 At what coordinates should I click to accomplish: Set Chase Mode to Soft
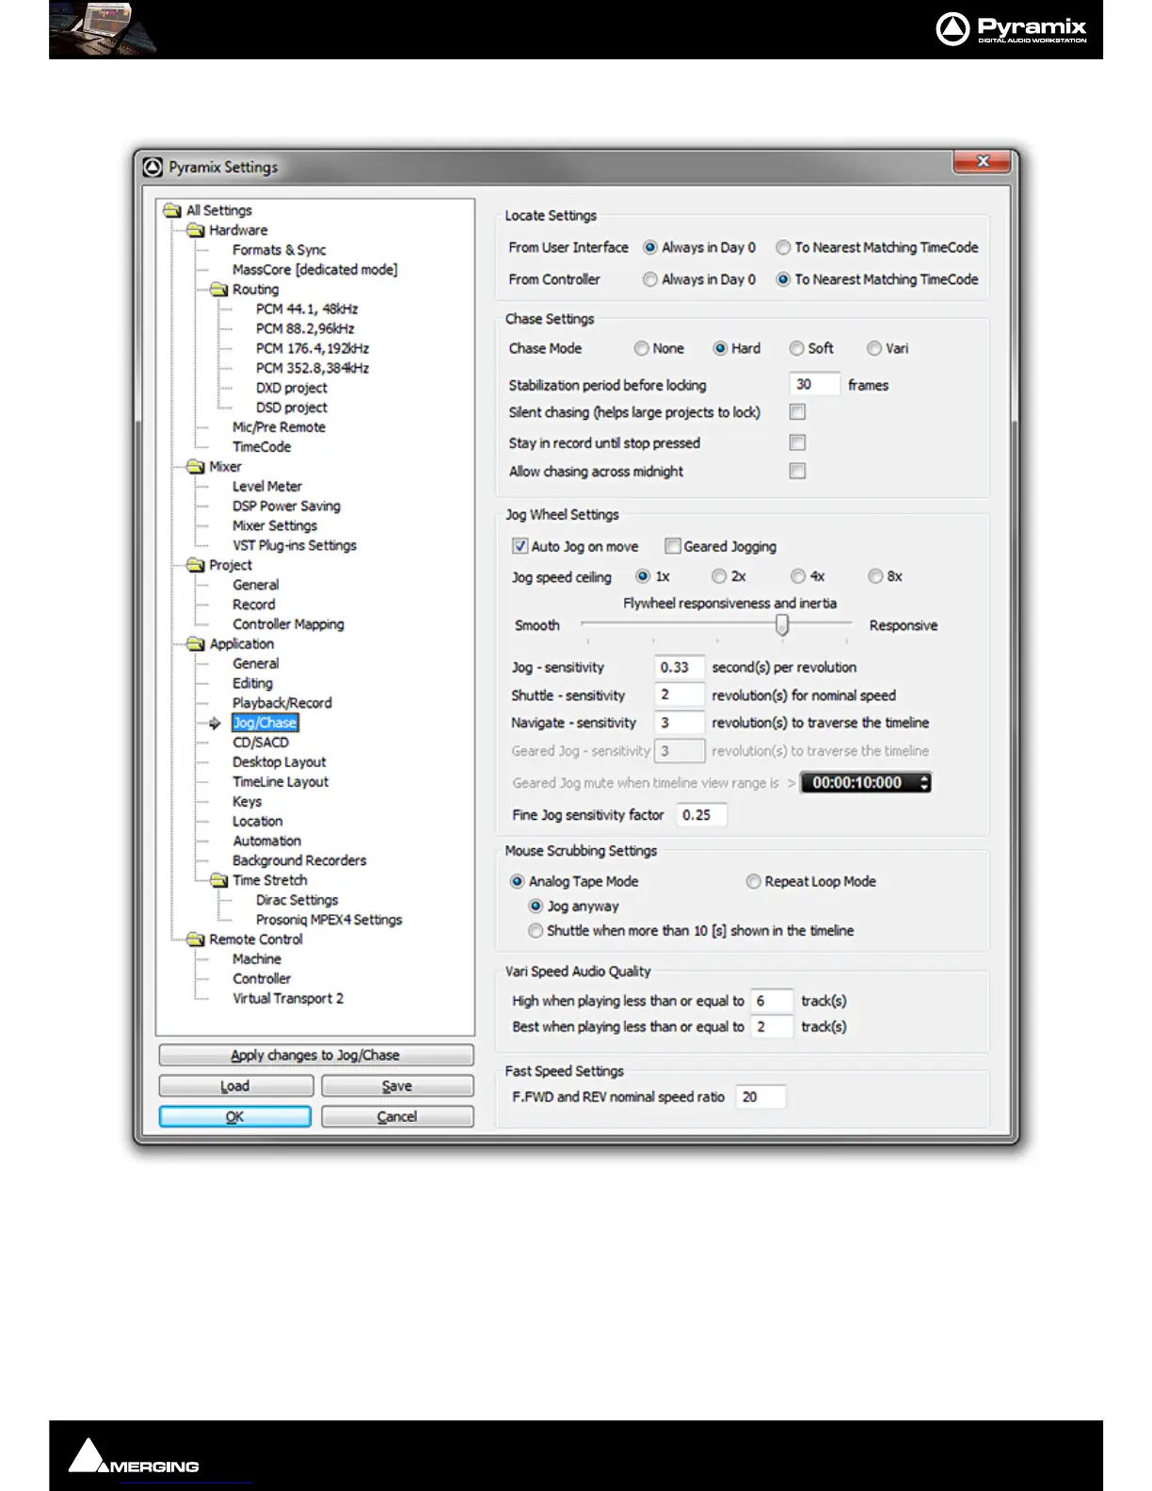796,348
